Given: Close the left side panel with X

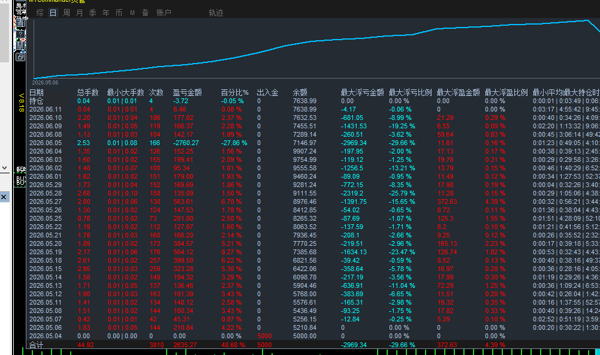Looking at the screenshot, I should click(x=4, y=197).
